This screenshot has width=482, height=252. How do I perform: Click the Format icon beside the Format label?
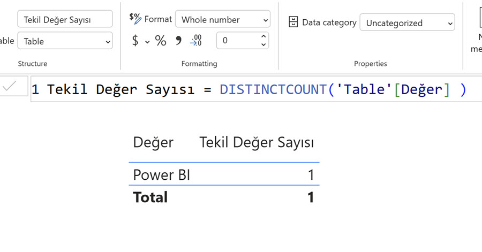click(x=135, y=18)
